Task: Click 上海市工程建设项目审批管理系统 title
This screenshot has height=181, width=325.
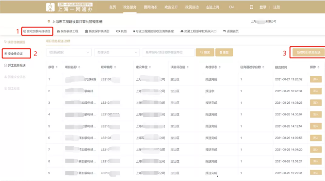Action: point(77,22)
